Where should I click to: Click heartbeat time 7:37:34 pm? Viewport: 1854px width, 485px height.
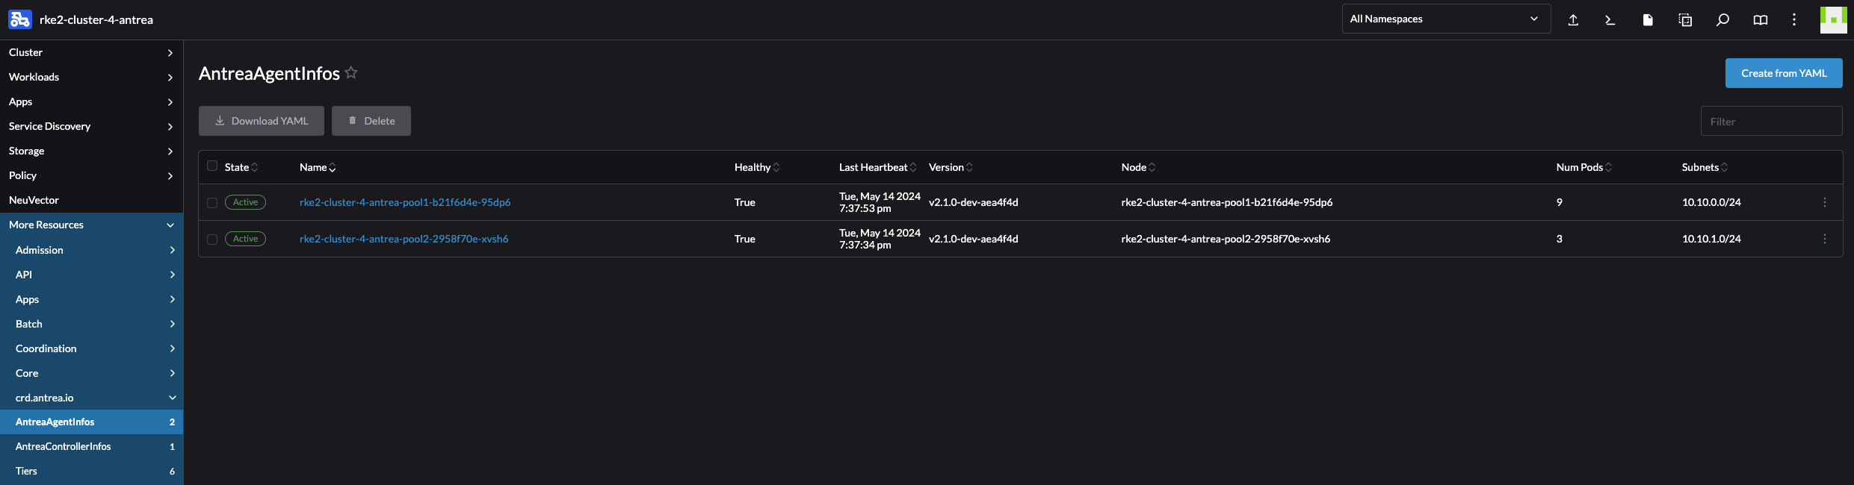[x=865, y=245]
